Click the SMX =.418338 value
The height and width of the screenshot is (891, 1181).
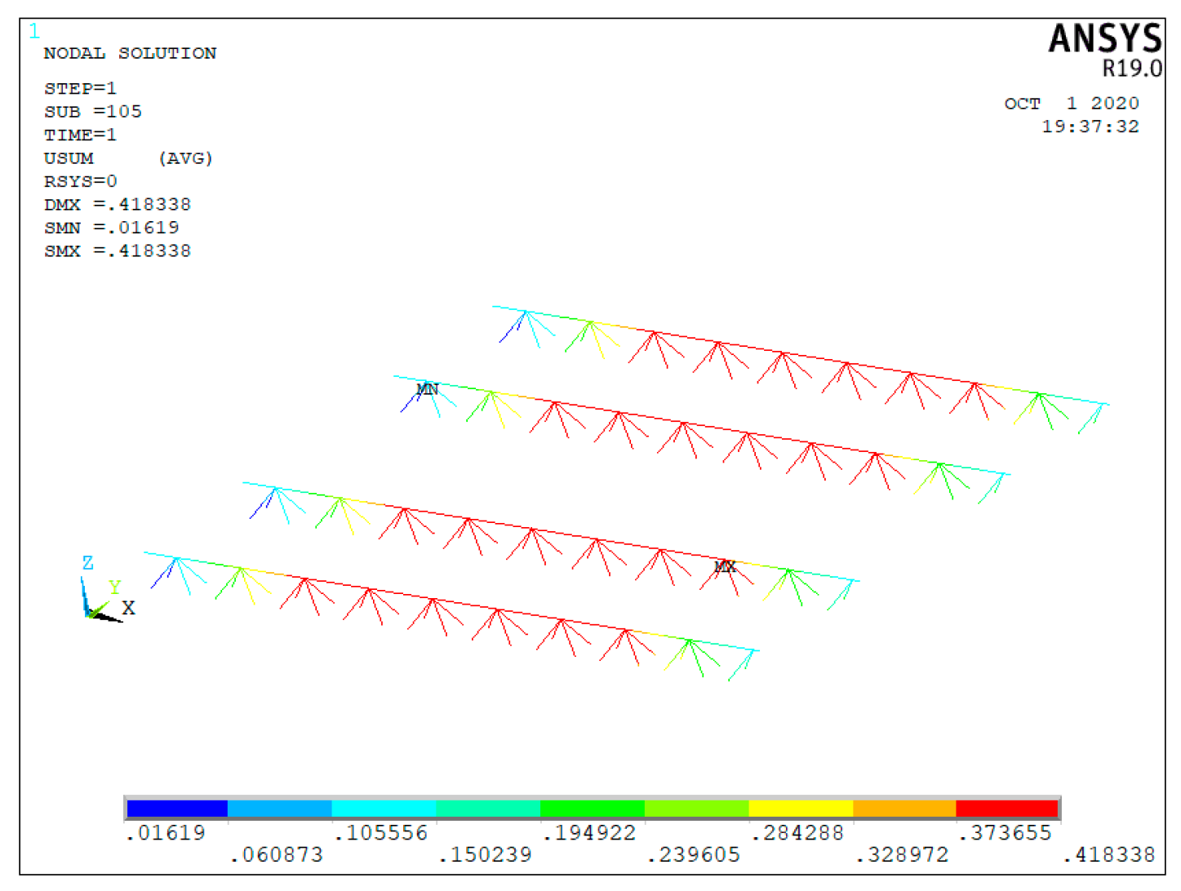(118, 250)
